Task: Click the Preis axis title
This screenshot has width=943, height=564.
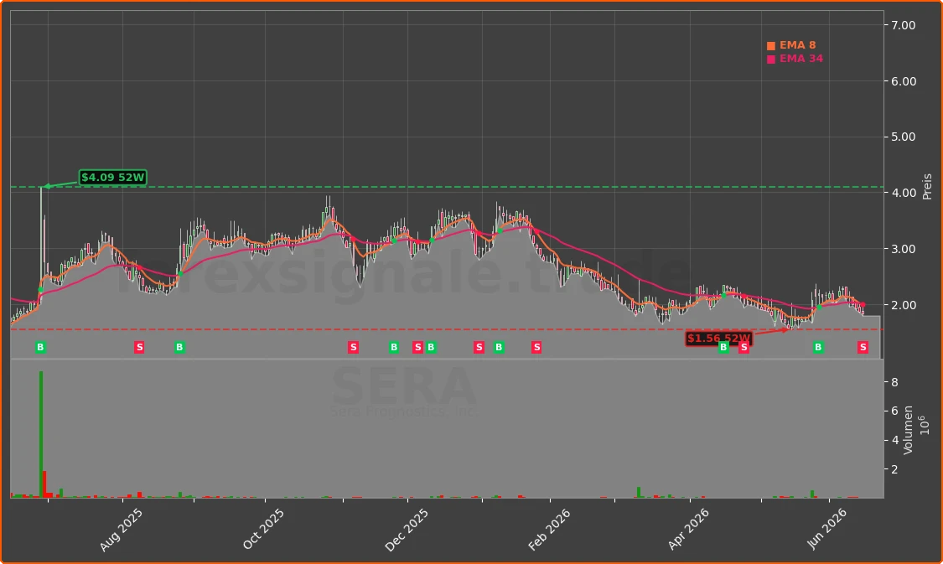Action: pyautogui.click(x=927, y=186)
